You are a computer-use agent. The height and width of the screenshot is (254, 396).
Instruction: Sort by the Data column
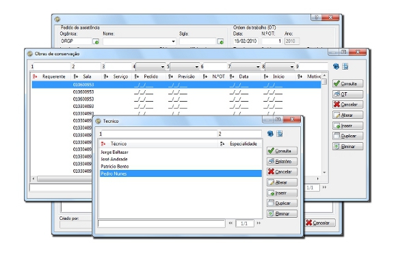tap(243, 76)
